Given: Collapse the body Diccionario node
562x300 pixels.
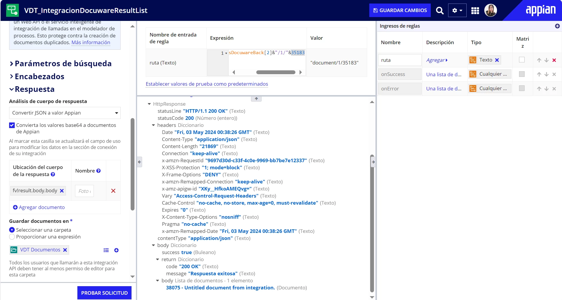Looking at the screenshot, I should tap(153, 245).
